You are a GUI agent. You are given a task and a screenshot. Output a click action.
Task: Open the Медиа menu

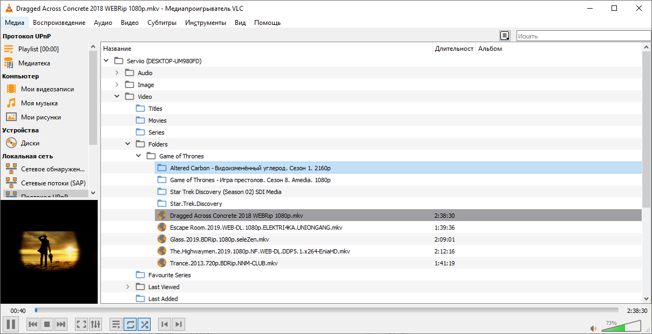coord(15,23)
